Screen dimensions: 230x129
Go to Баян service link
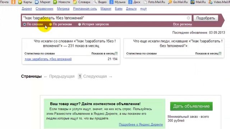coord(119,9)
